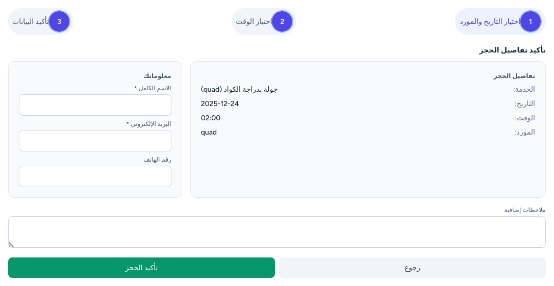Go to 'اختيار التاريخ والمورد' step label

pyautogui.click(x=489, y=21)
